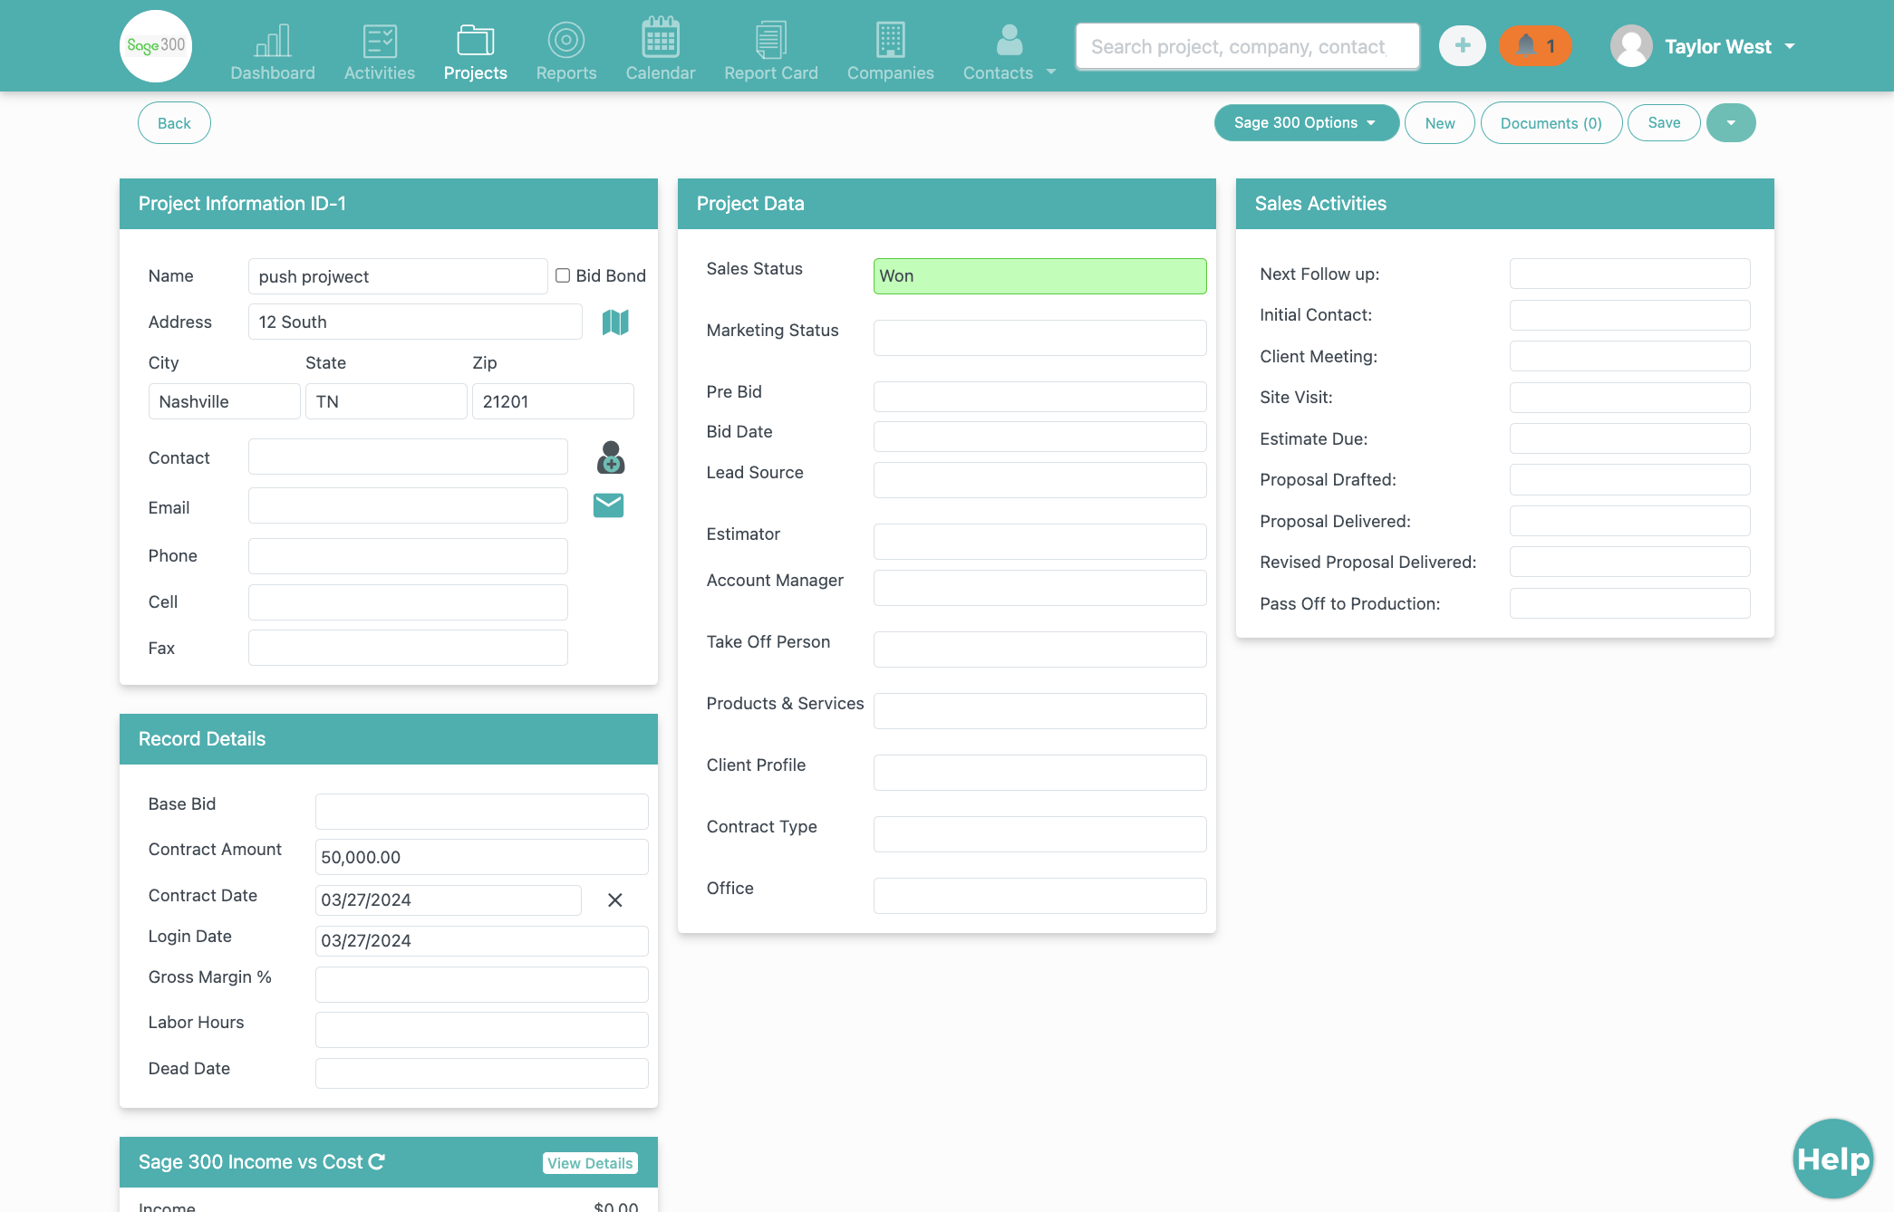Open the Report Card icon
This screenshot has height=1212, width=1894.
[x=771, y=40]
